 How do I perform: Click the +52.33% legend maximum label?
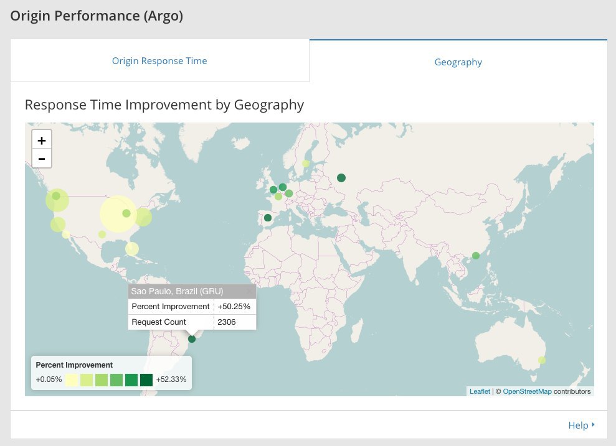171,379
